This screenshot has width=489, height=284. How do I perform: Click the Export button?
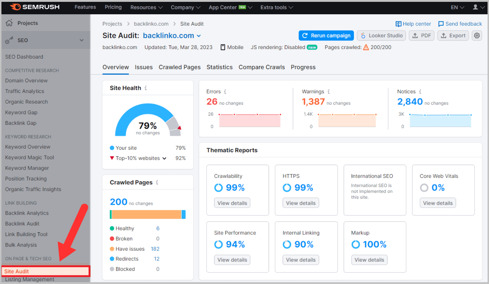[453, 35]
